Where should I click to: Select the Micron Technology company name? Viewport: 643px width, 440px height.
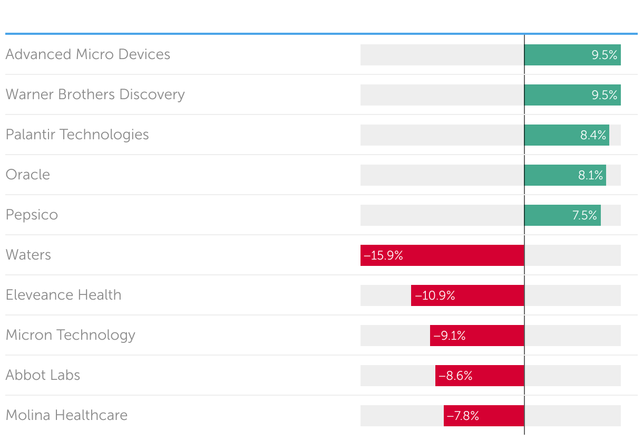click(70, 335)
